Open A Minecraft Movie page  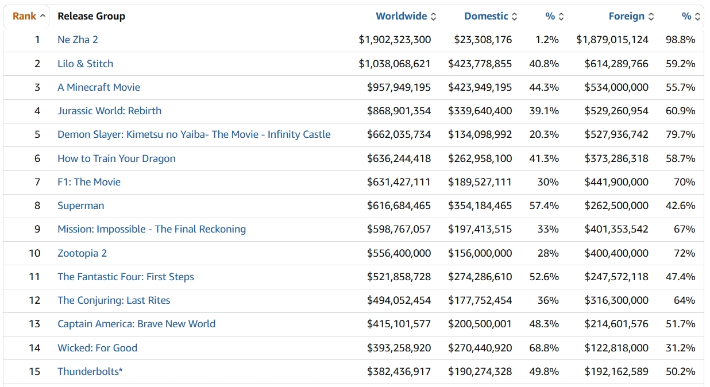(x=99, y=87)
